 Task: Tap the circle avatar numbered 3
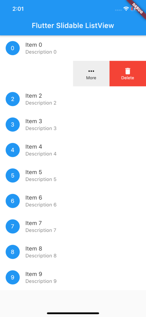[13, 124]
